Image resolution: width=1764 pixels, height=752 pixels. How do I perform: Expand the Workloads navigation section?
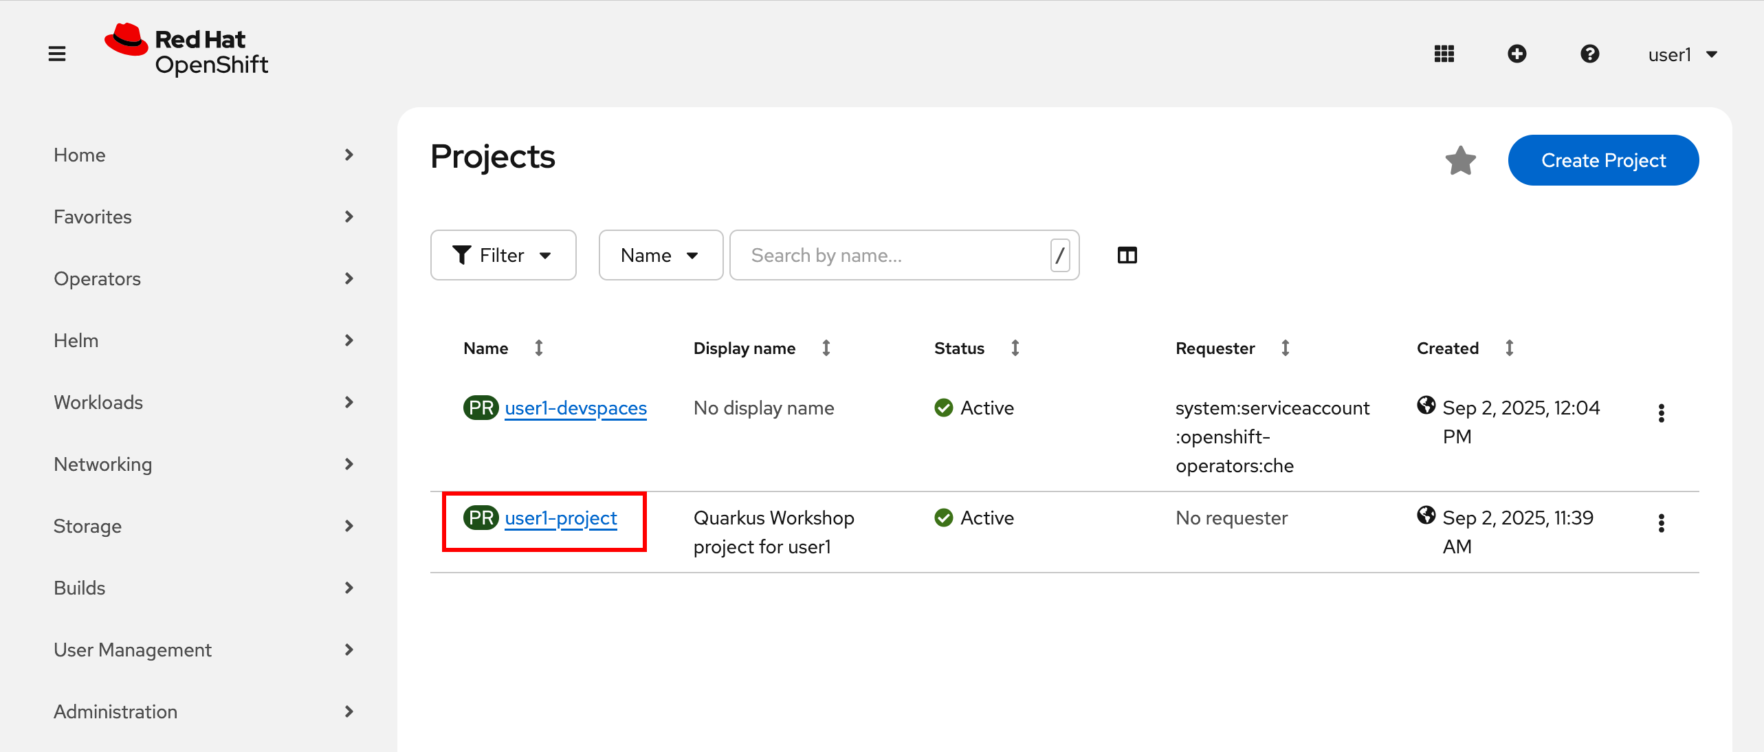tap(203, 403)
